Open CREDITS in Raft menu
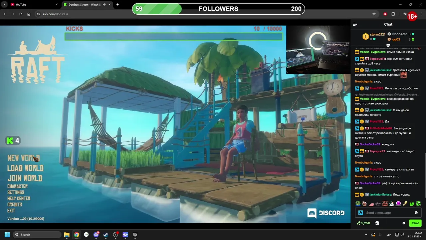 click(15, 205)
